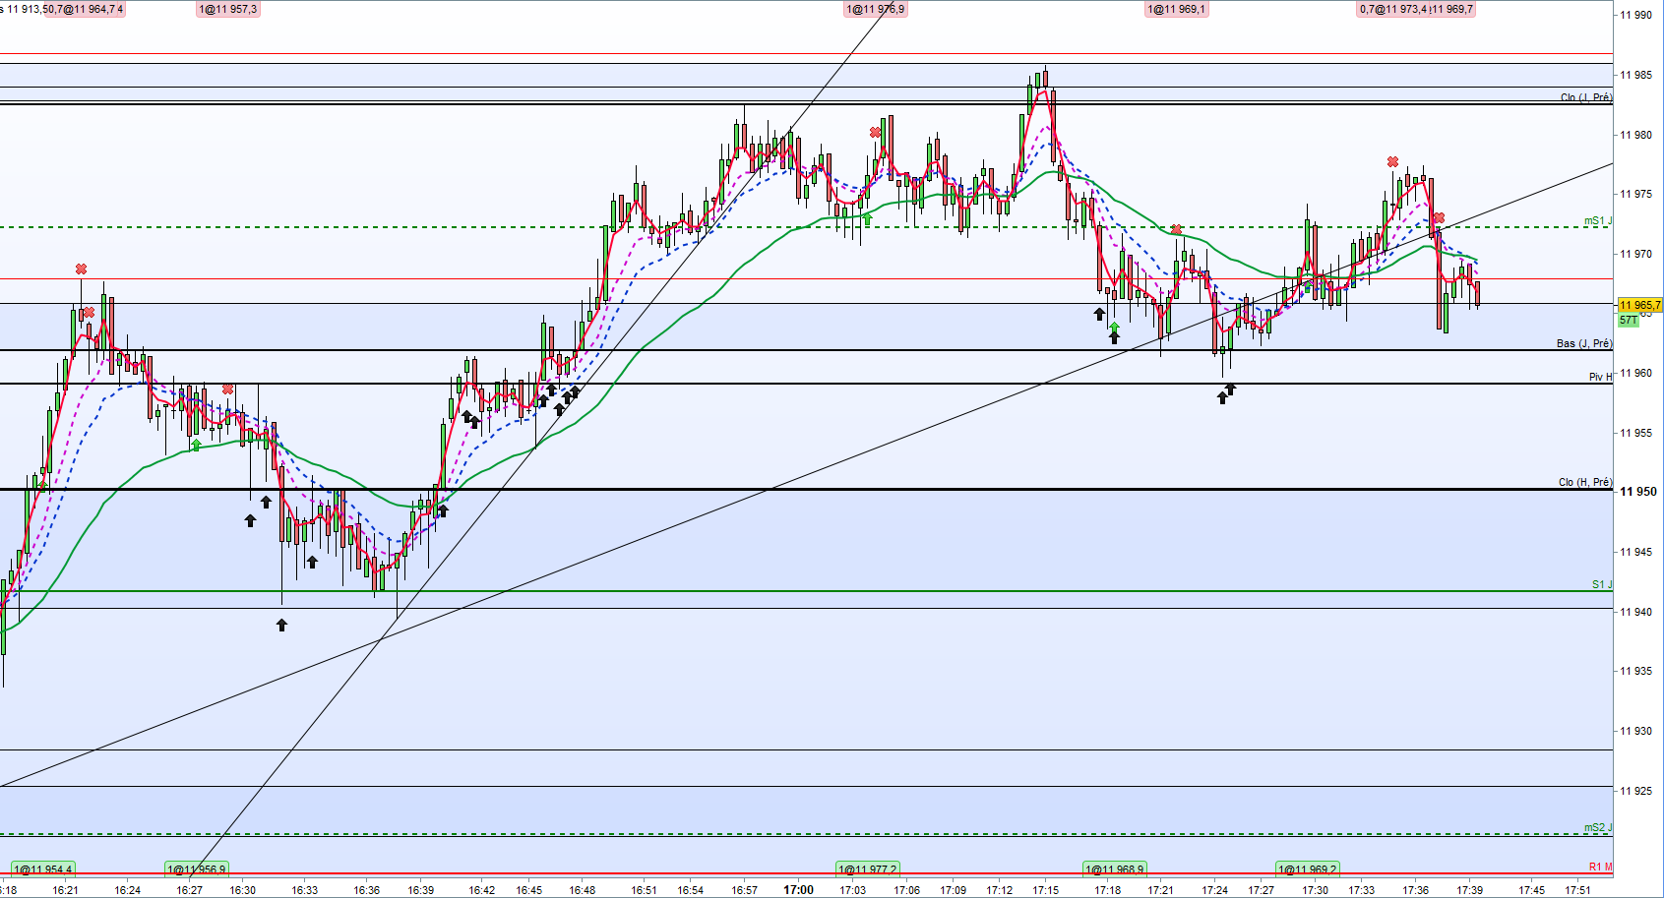This screenshot has width=1664, height=898.
Task: Select the 17:30 time label
Action: 1315,890
